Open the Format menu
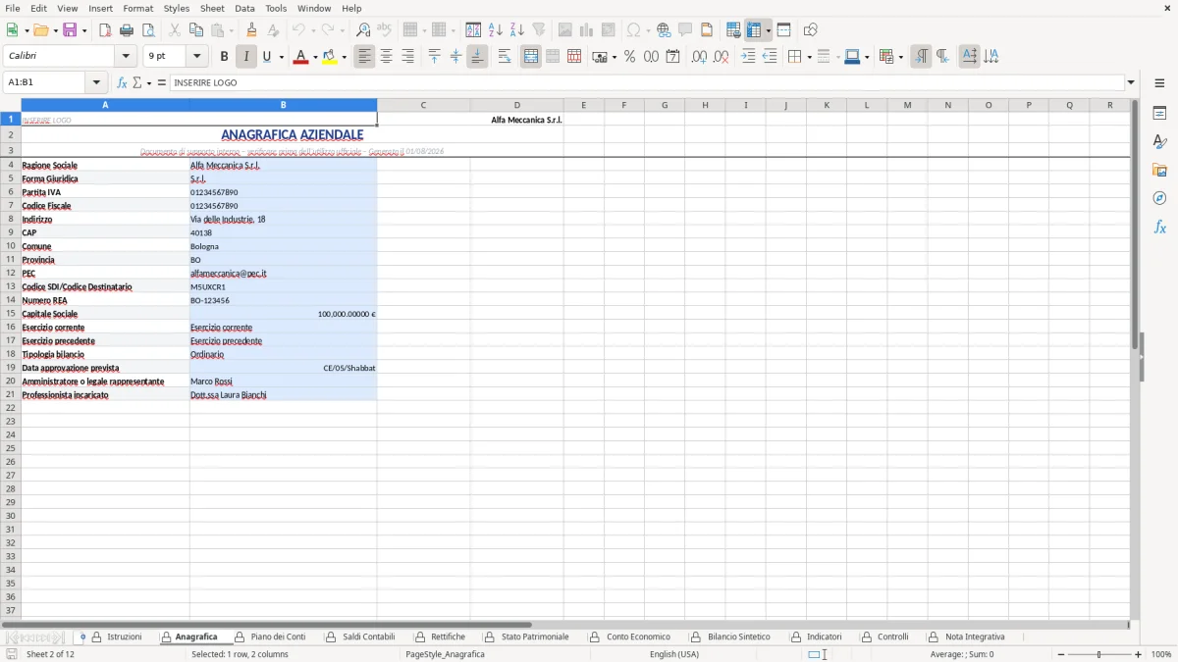 (x=138, y=8)
